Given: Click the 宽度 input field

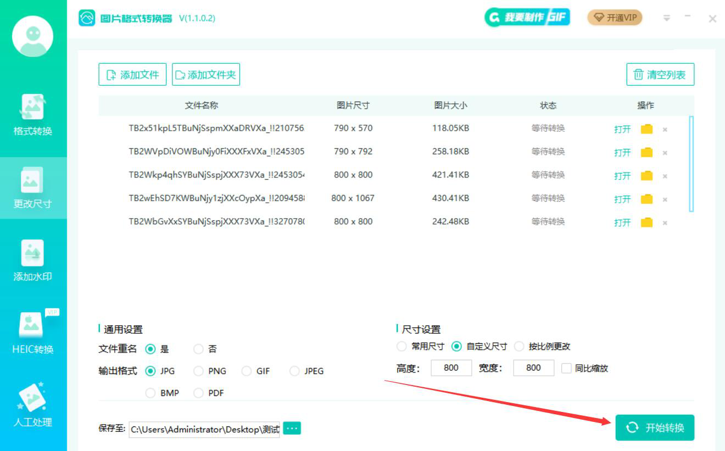Looking at the screenshot, I should 533,368.
